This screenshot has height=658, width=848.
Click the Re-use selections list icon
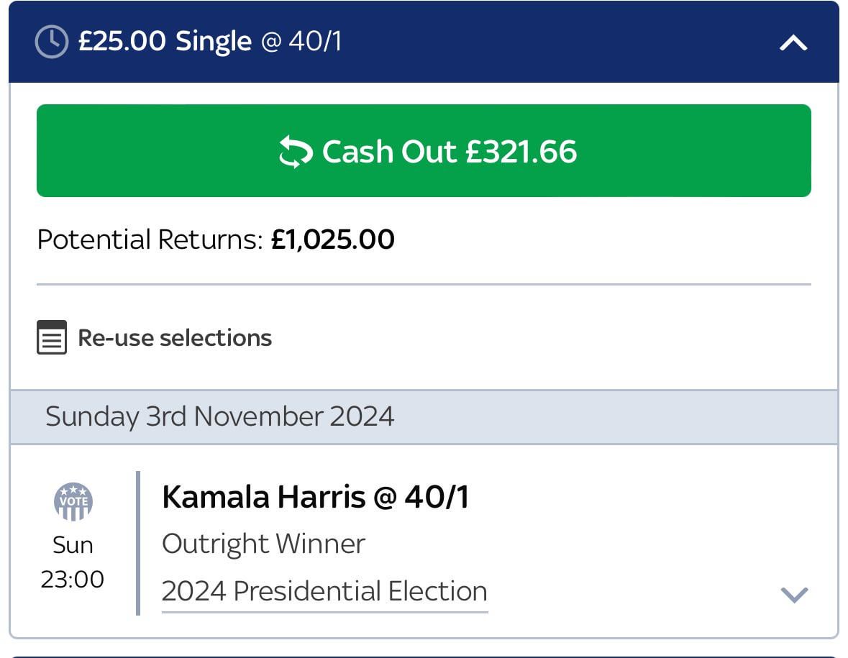point(52,337)
